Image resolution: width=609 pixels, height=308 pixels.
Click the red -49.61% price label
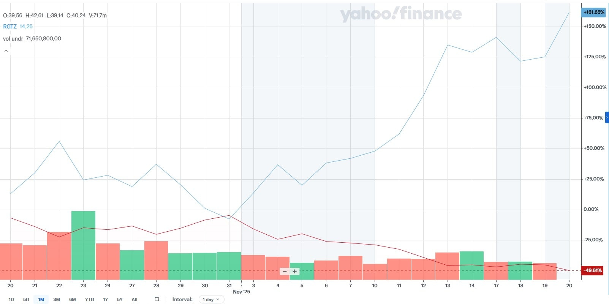coord(593,270)
